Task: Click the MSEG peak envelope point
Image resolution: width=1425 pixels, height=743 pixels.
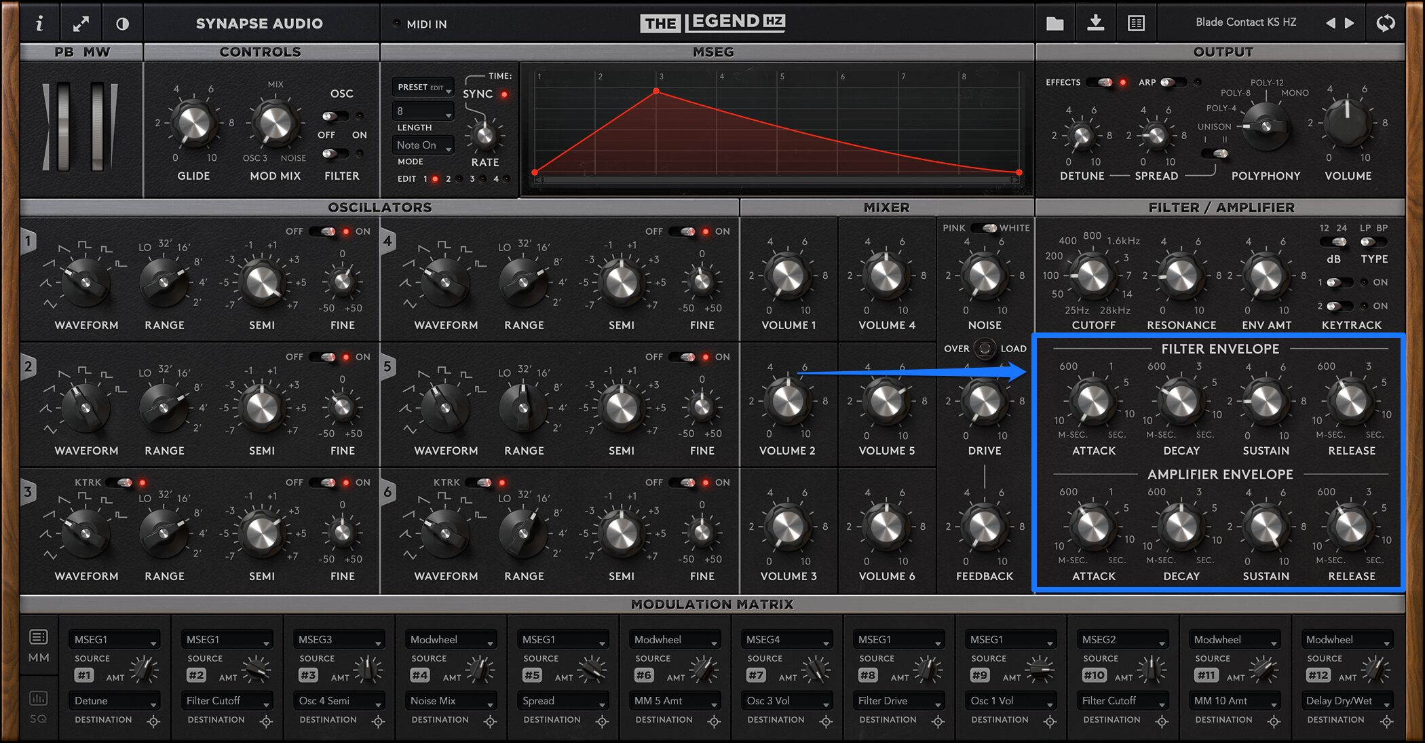Action: (656, 91)
